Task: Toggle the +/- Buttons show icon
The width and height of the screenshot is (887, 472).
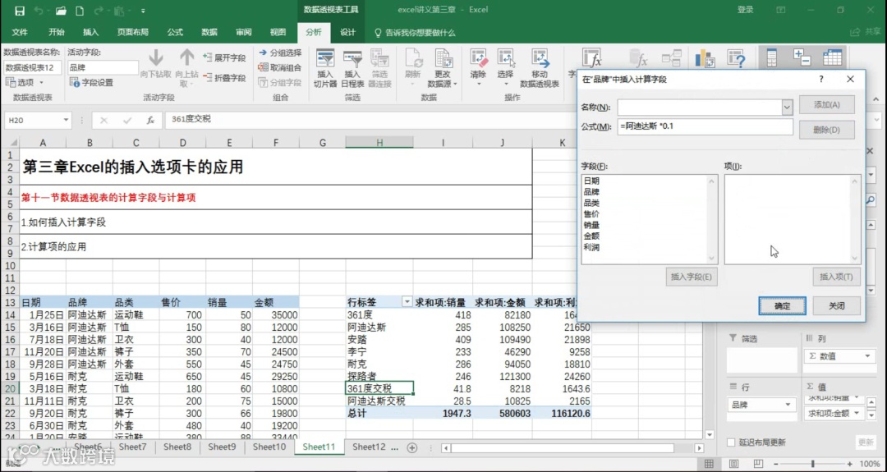Action: pyautogui.click(x=802, y=58)
